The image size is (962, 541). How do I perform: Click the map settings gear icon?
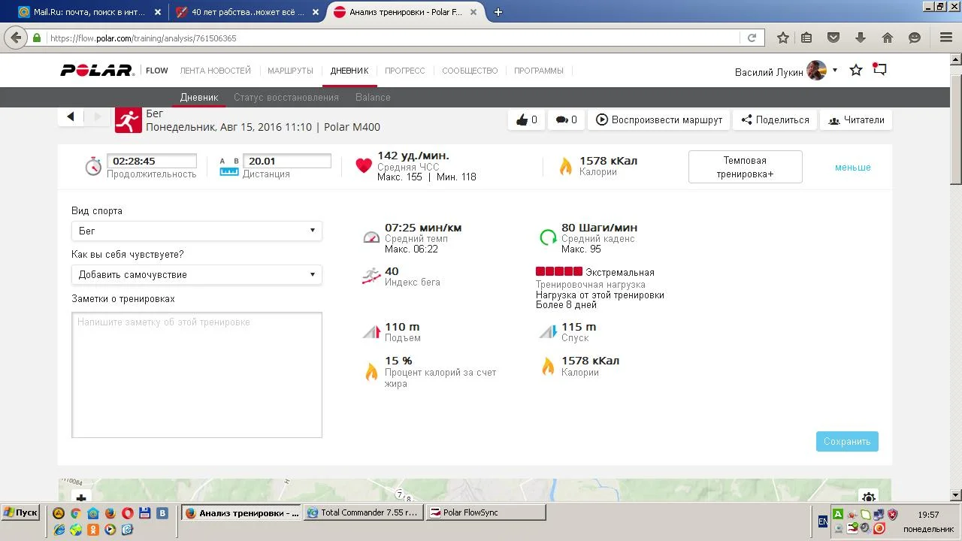(869, 497)
